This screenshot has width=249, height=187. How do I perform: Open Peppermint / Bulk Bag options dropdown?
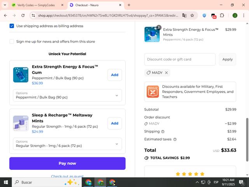[x=67, y=95]
